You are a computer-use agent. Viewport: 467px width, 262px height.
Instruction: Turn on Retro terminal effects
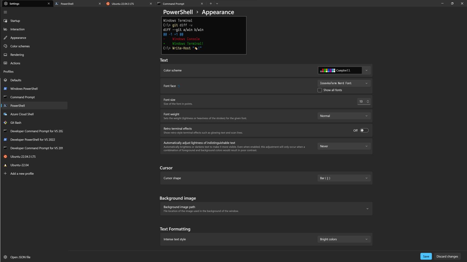(x=364, y=130)
